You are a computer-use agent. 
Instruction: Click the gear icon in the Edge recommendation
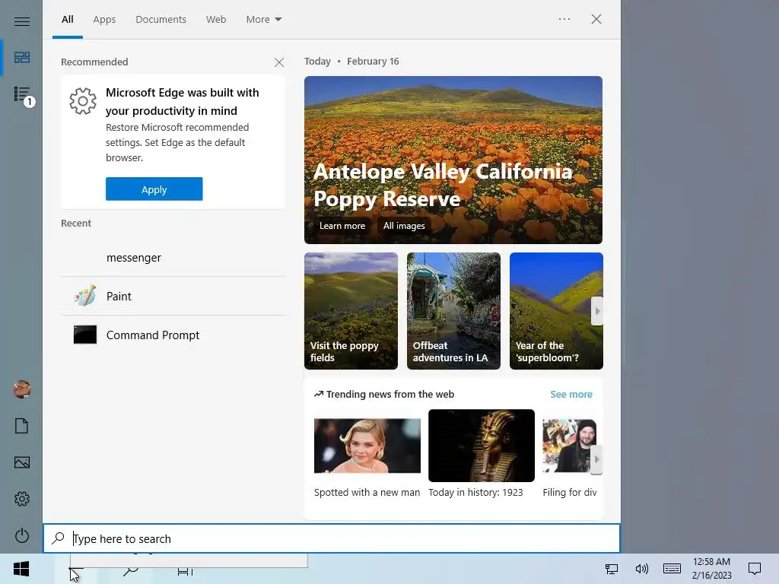click(x=83, y=101)
